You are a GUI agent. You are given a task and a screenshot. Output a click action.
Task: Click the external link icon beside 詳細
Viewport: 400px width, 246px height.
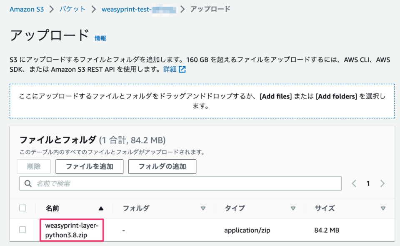[x=182, y=69]
